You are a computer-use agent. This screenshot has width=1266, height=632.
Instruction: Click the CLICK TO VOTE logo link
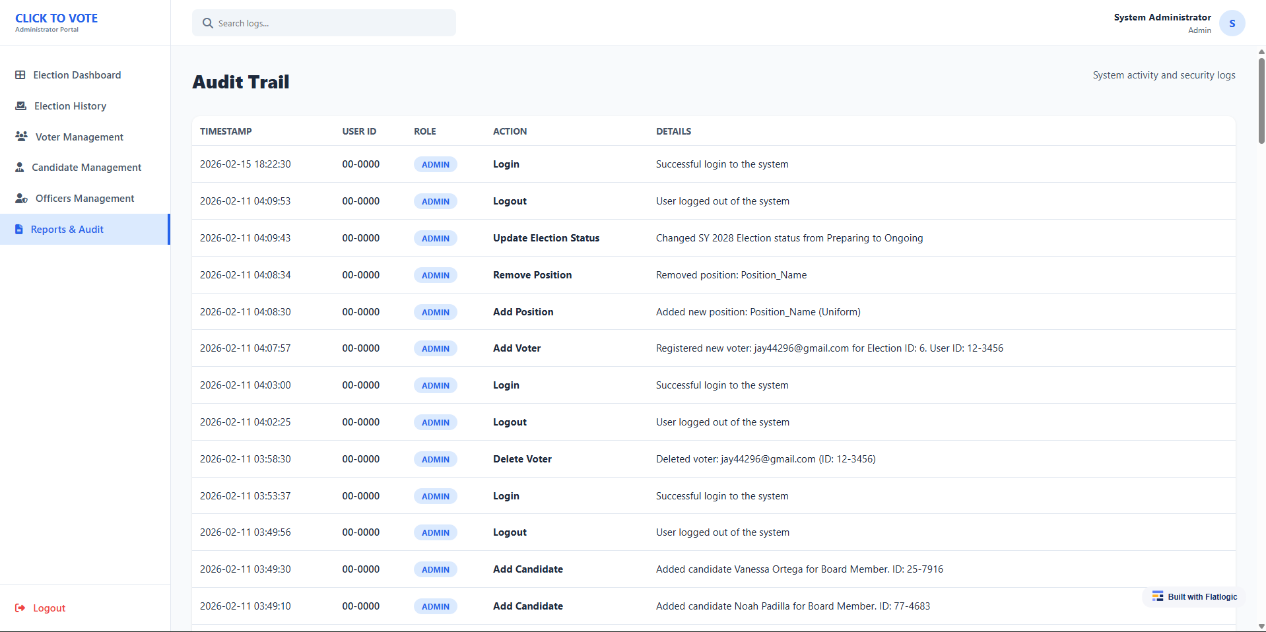point(56,18)
